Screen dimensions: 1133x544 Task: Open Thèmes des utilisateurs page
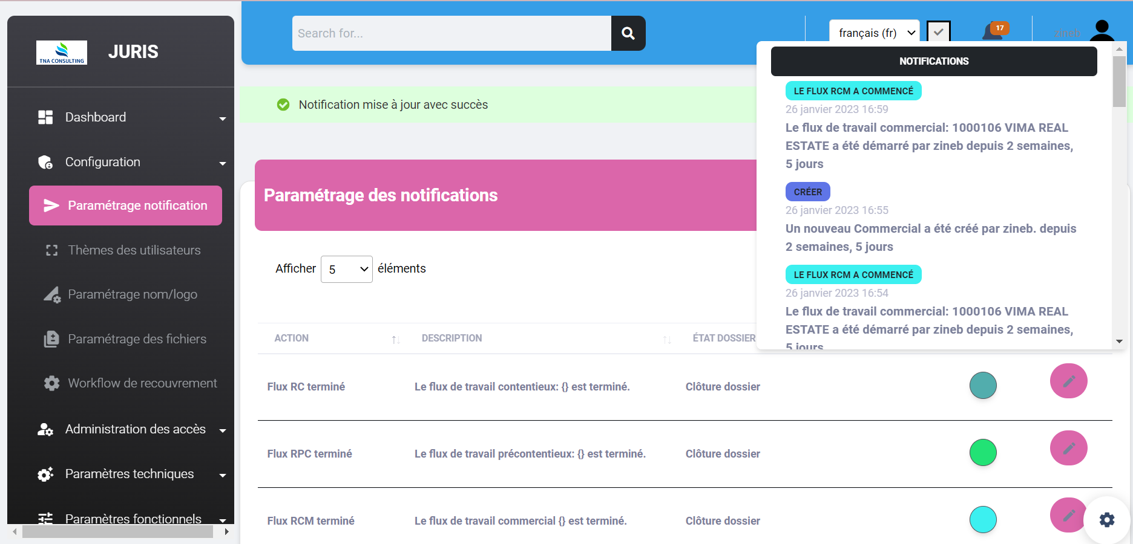pos(134,250)
